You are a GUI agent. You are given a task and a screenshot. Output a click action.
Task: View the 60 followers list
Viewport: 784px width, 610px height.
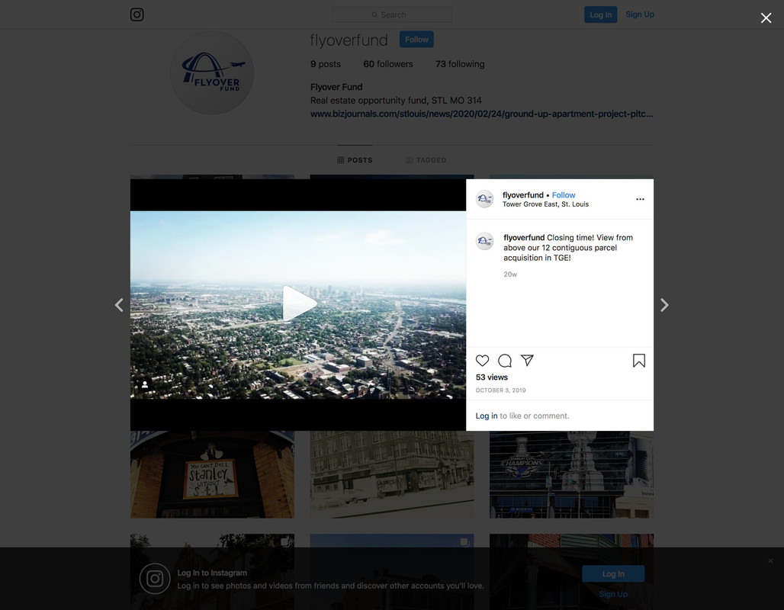(x=388, y=64)
